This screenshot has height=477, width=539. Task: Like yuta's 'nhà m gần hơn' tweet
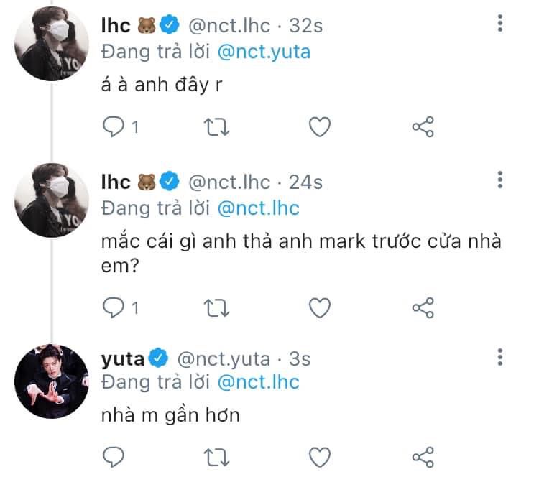click(320, 457)
